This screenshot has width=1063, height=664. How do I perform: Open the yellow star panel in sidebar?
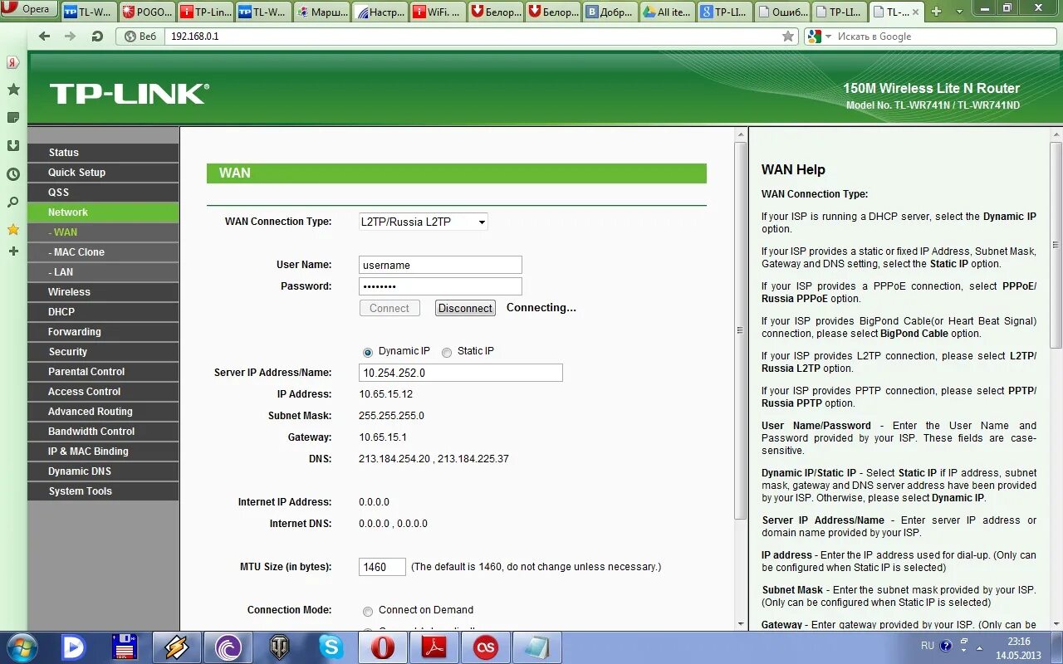click(x=12, y=229)
